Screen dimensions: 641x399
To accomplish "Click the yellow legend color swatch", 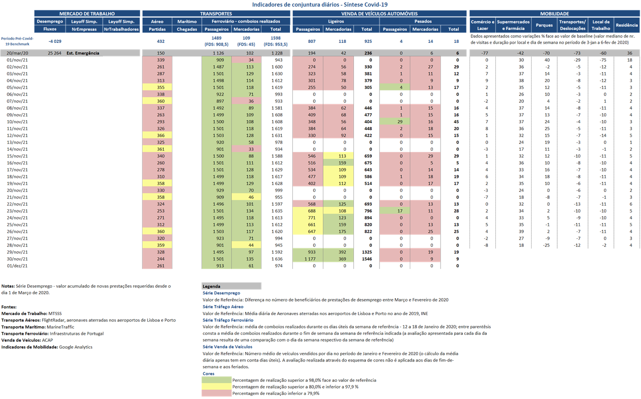I will pyautogui.click(x=216, y=387).
